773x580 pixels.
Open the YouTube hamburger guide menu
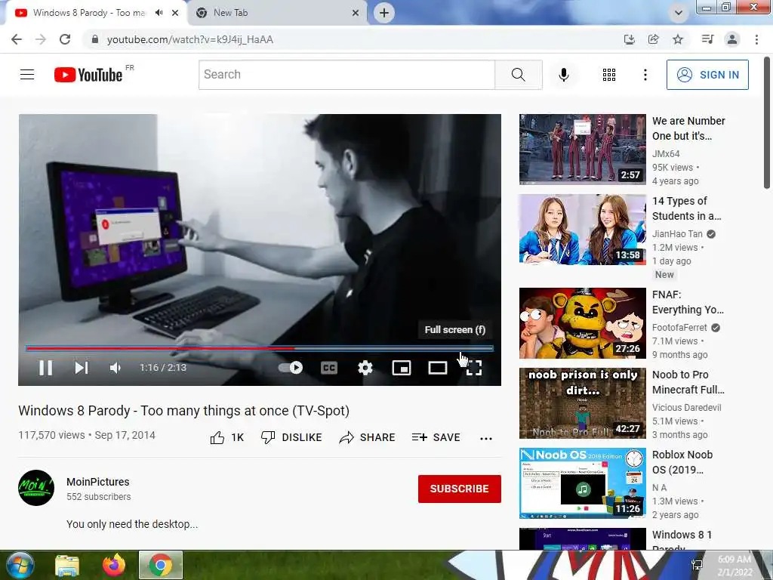pyautogui.click(x=27, y=75)
